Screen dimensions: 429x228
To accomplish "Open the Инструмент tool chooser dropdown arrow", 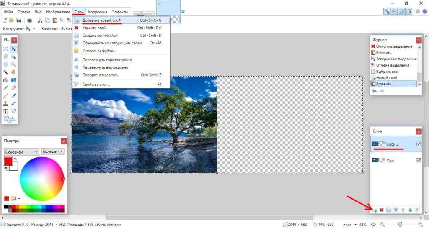I will (x=34, y=29).
